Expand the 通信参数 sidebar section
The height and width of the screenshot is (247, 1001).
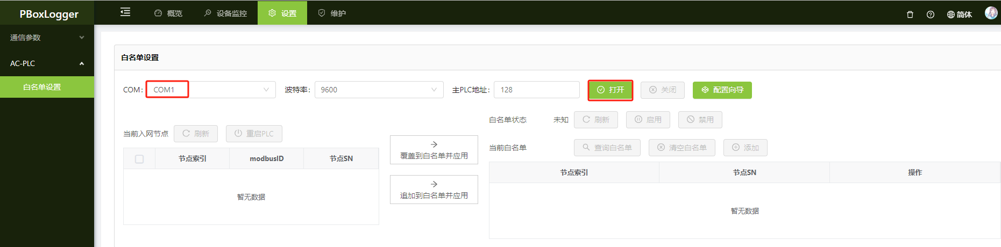click(47, 38)
